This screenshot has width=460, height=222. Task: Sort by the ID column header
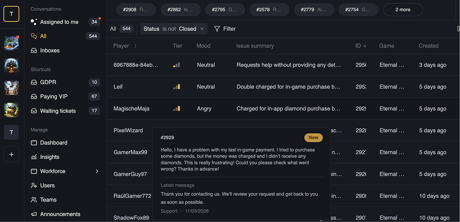361,46
